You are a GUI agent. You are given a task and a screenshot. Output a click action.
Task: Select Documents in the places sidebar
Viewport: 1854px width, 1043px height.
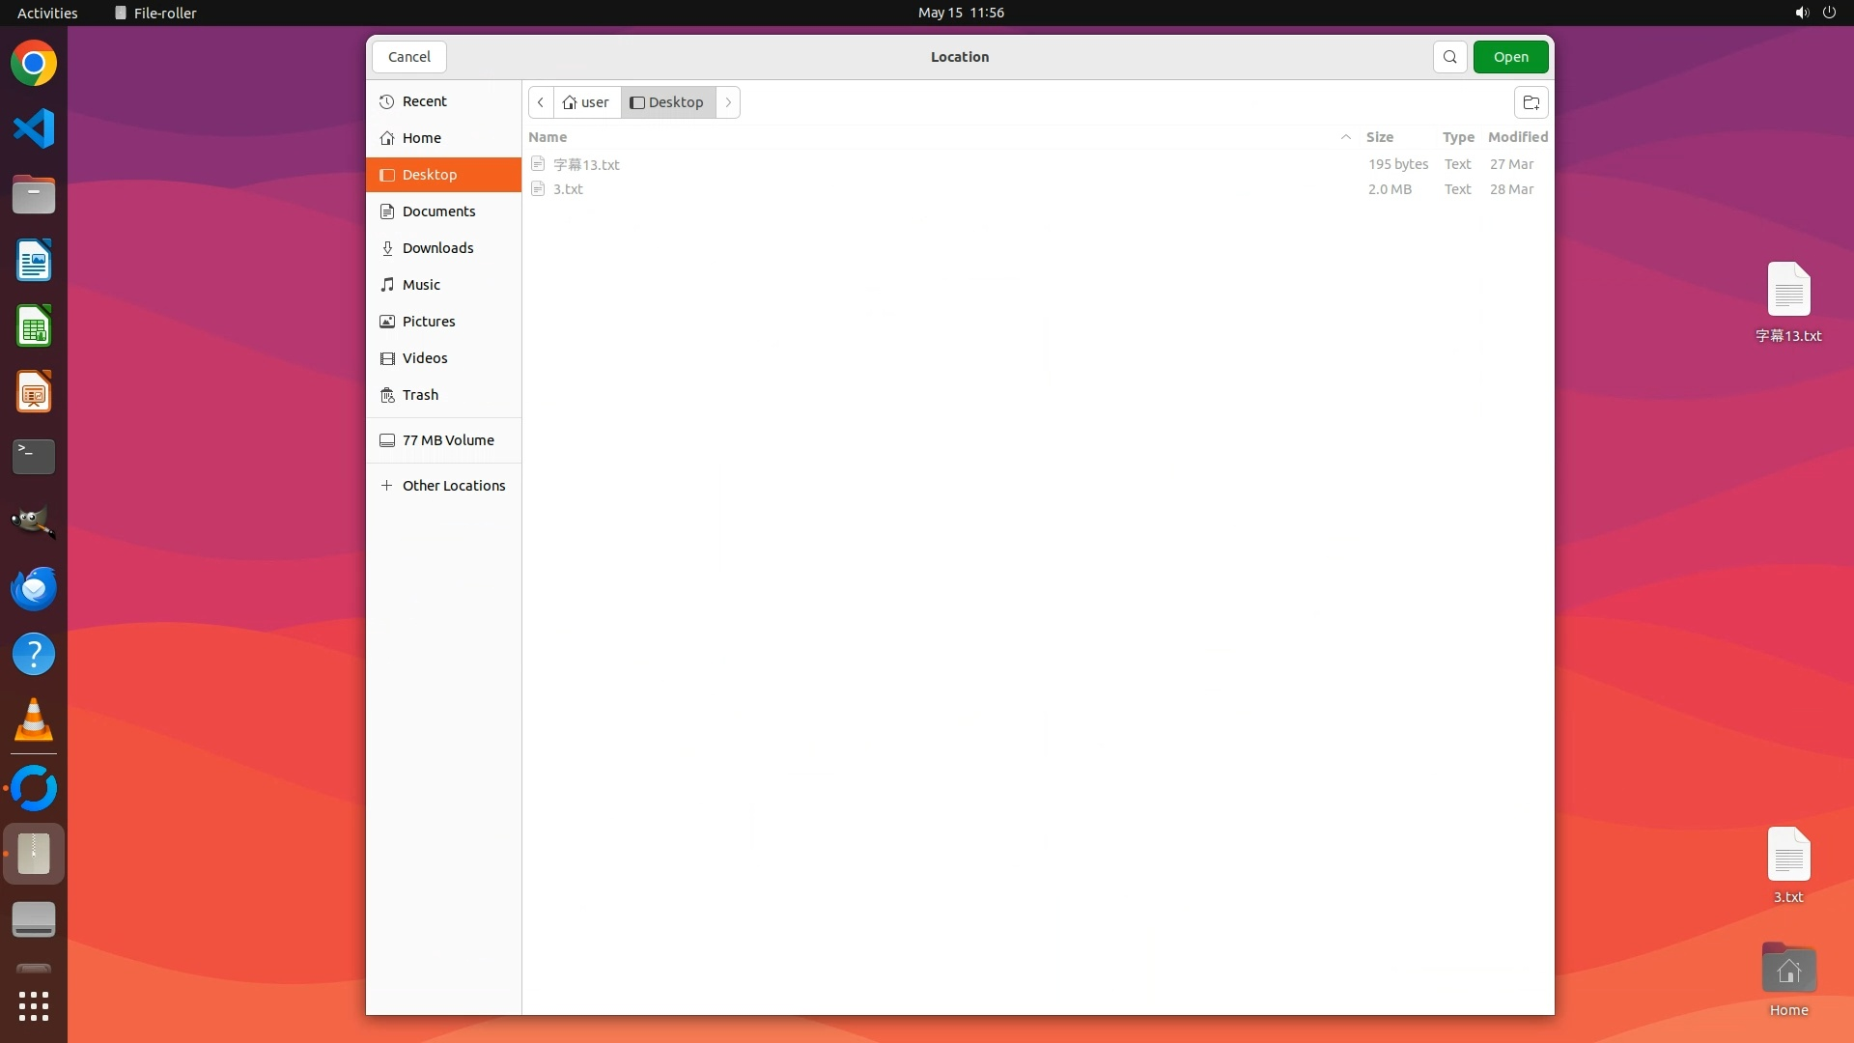438,211
